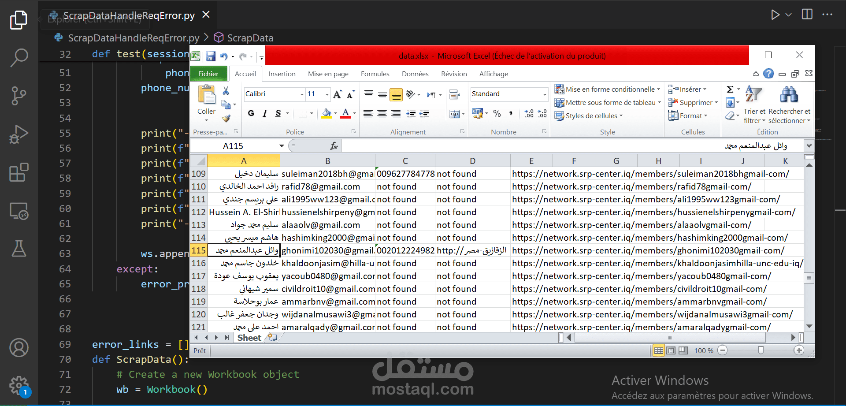
Task: Switch to the Révision tab
Action: tap(454, 74)
